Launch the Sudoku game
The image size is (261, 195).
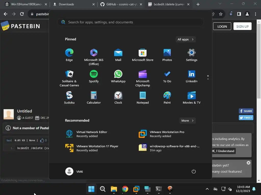pos(69,98)
